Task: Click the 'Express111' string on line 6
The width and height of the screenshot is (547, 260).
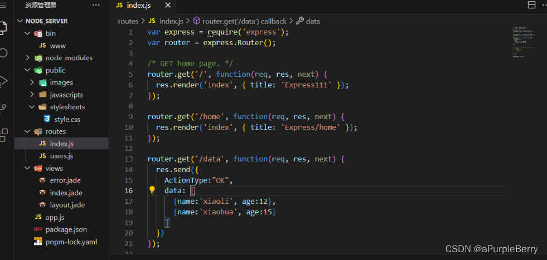Action: click(306, 85)
